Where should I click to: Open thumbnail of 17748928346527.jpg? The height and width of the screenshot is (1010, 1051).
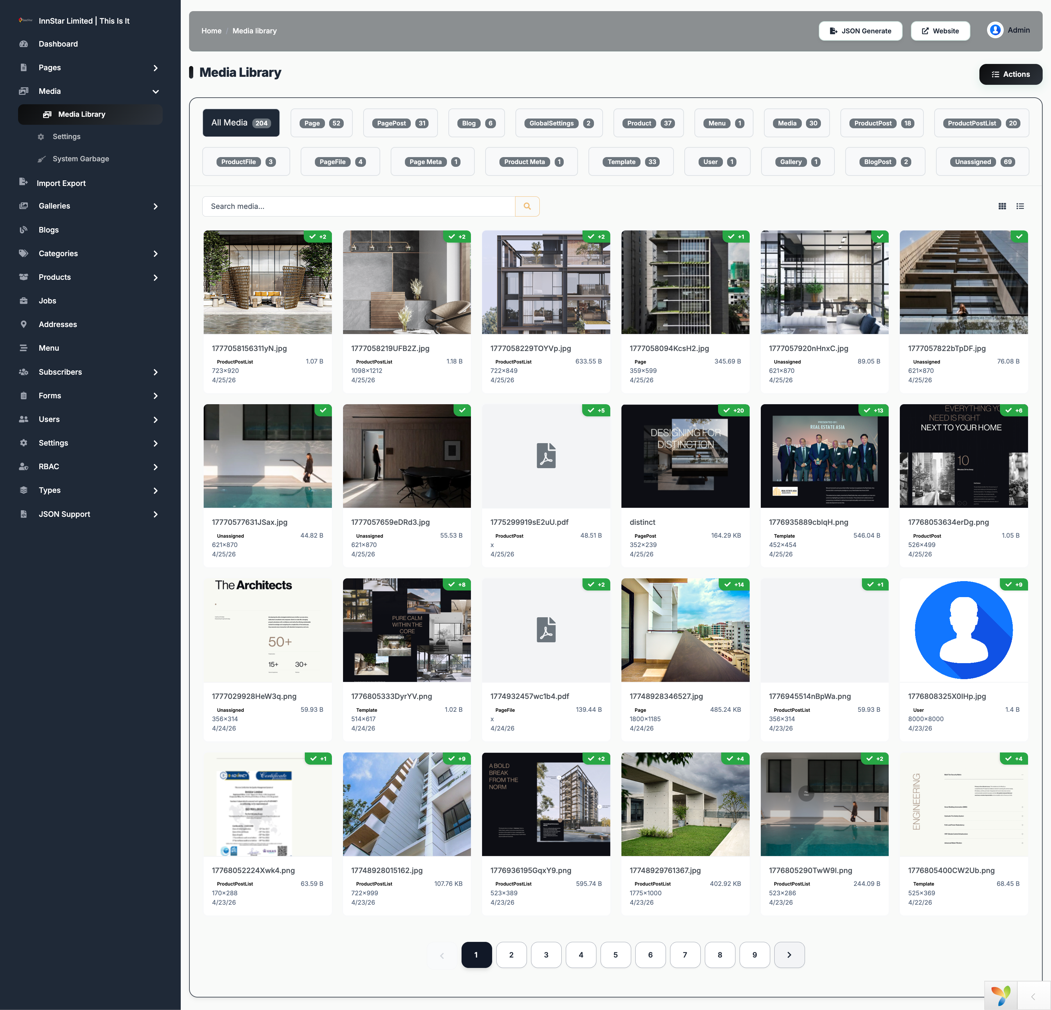click(685, 630)
